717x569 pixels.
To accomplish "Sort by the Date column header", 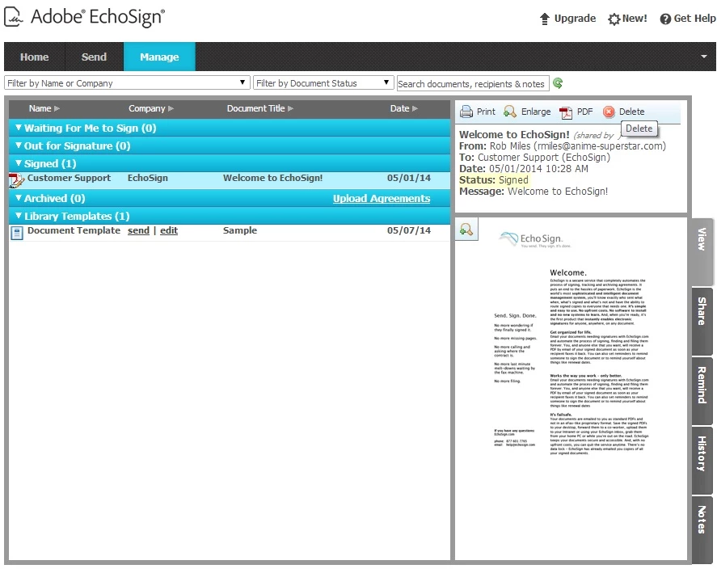I will click(x=404, y=108).
